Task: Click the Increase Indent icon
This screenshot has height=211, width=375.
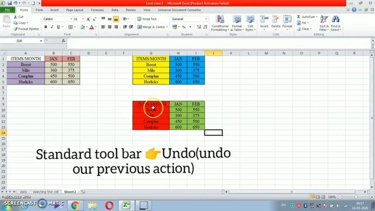Action: click(x=131, y=27)
